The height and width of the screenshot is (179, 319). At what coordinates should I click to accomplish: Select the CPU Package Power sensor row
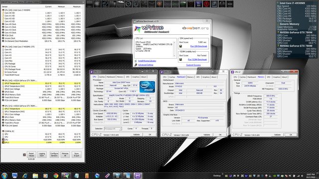tap(42, 70)
